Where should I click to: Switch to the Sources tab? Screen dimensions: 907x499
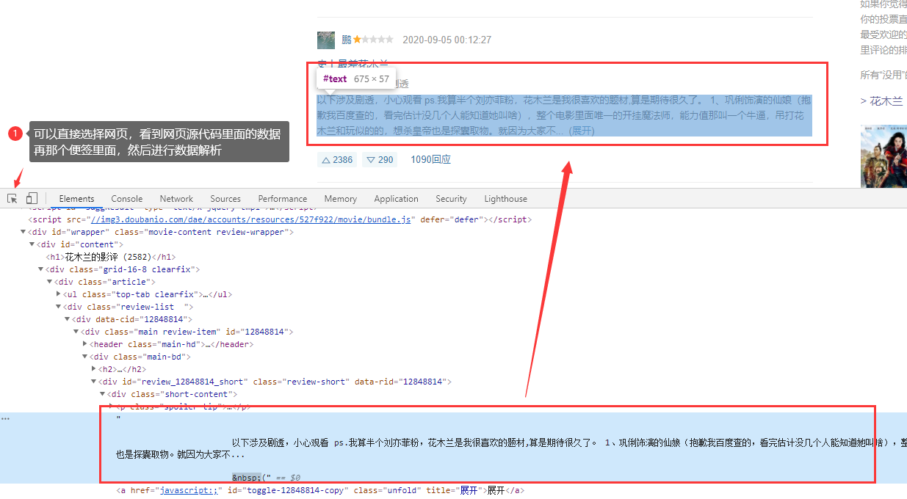coord(225,199)
